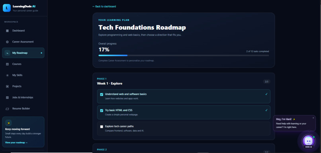Open Projects in the sidebar
Viewport: 321px width, 153px height.
click(x=23, y=86)
